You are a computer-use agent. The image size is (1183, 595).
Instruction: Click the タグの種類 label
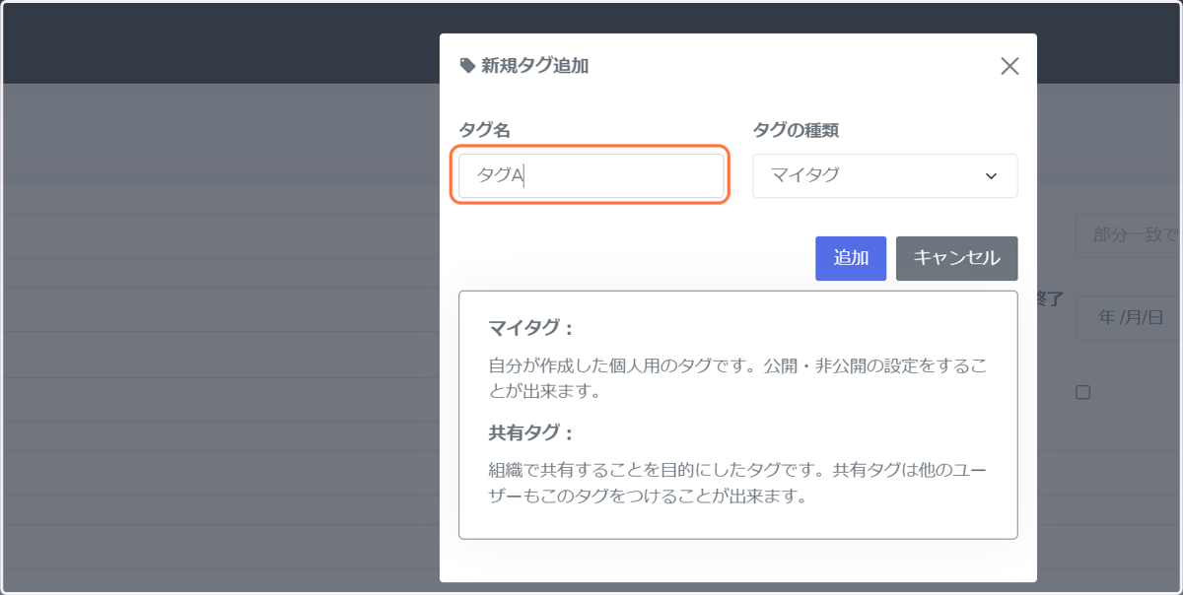point(796,130)
